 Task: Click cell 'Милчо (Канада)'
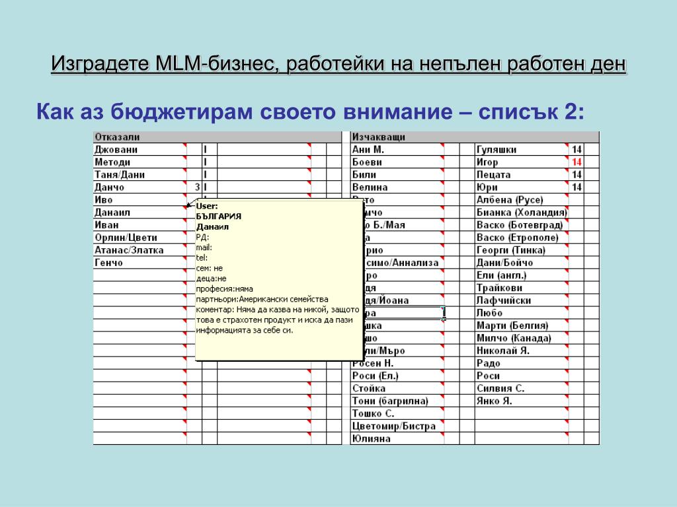coord(522,338)
